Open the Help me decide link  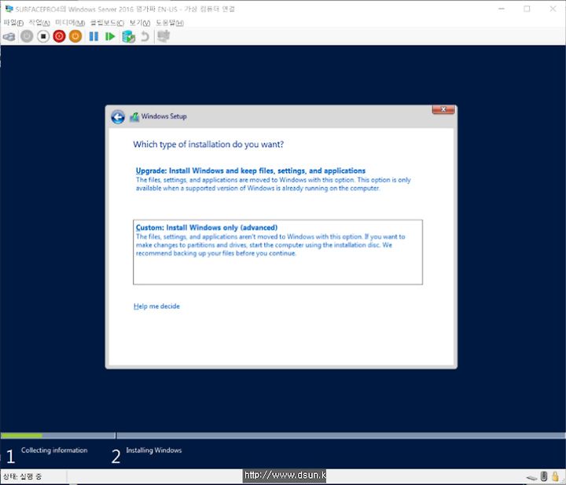(x=156, y=306)
